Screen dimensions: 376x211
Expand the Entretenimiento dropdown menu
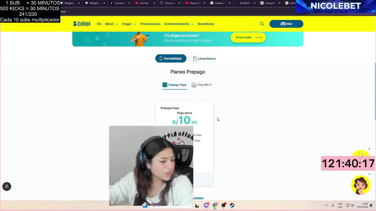click(x=179, y=24)
